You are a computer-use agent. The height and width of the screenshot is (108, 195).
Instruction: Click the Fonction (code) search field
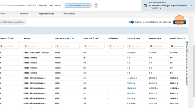[94, 46]
